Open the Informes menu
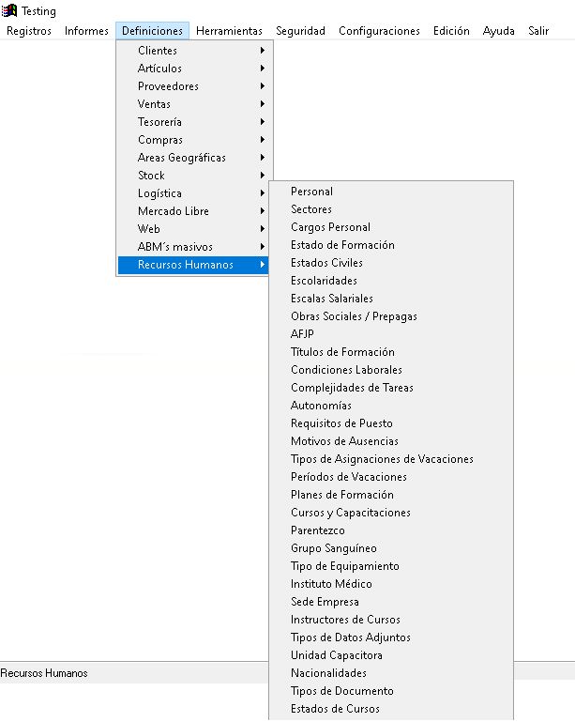 point(86,31)
